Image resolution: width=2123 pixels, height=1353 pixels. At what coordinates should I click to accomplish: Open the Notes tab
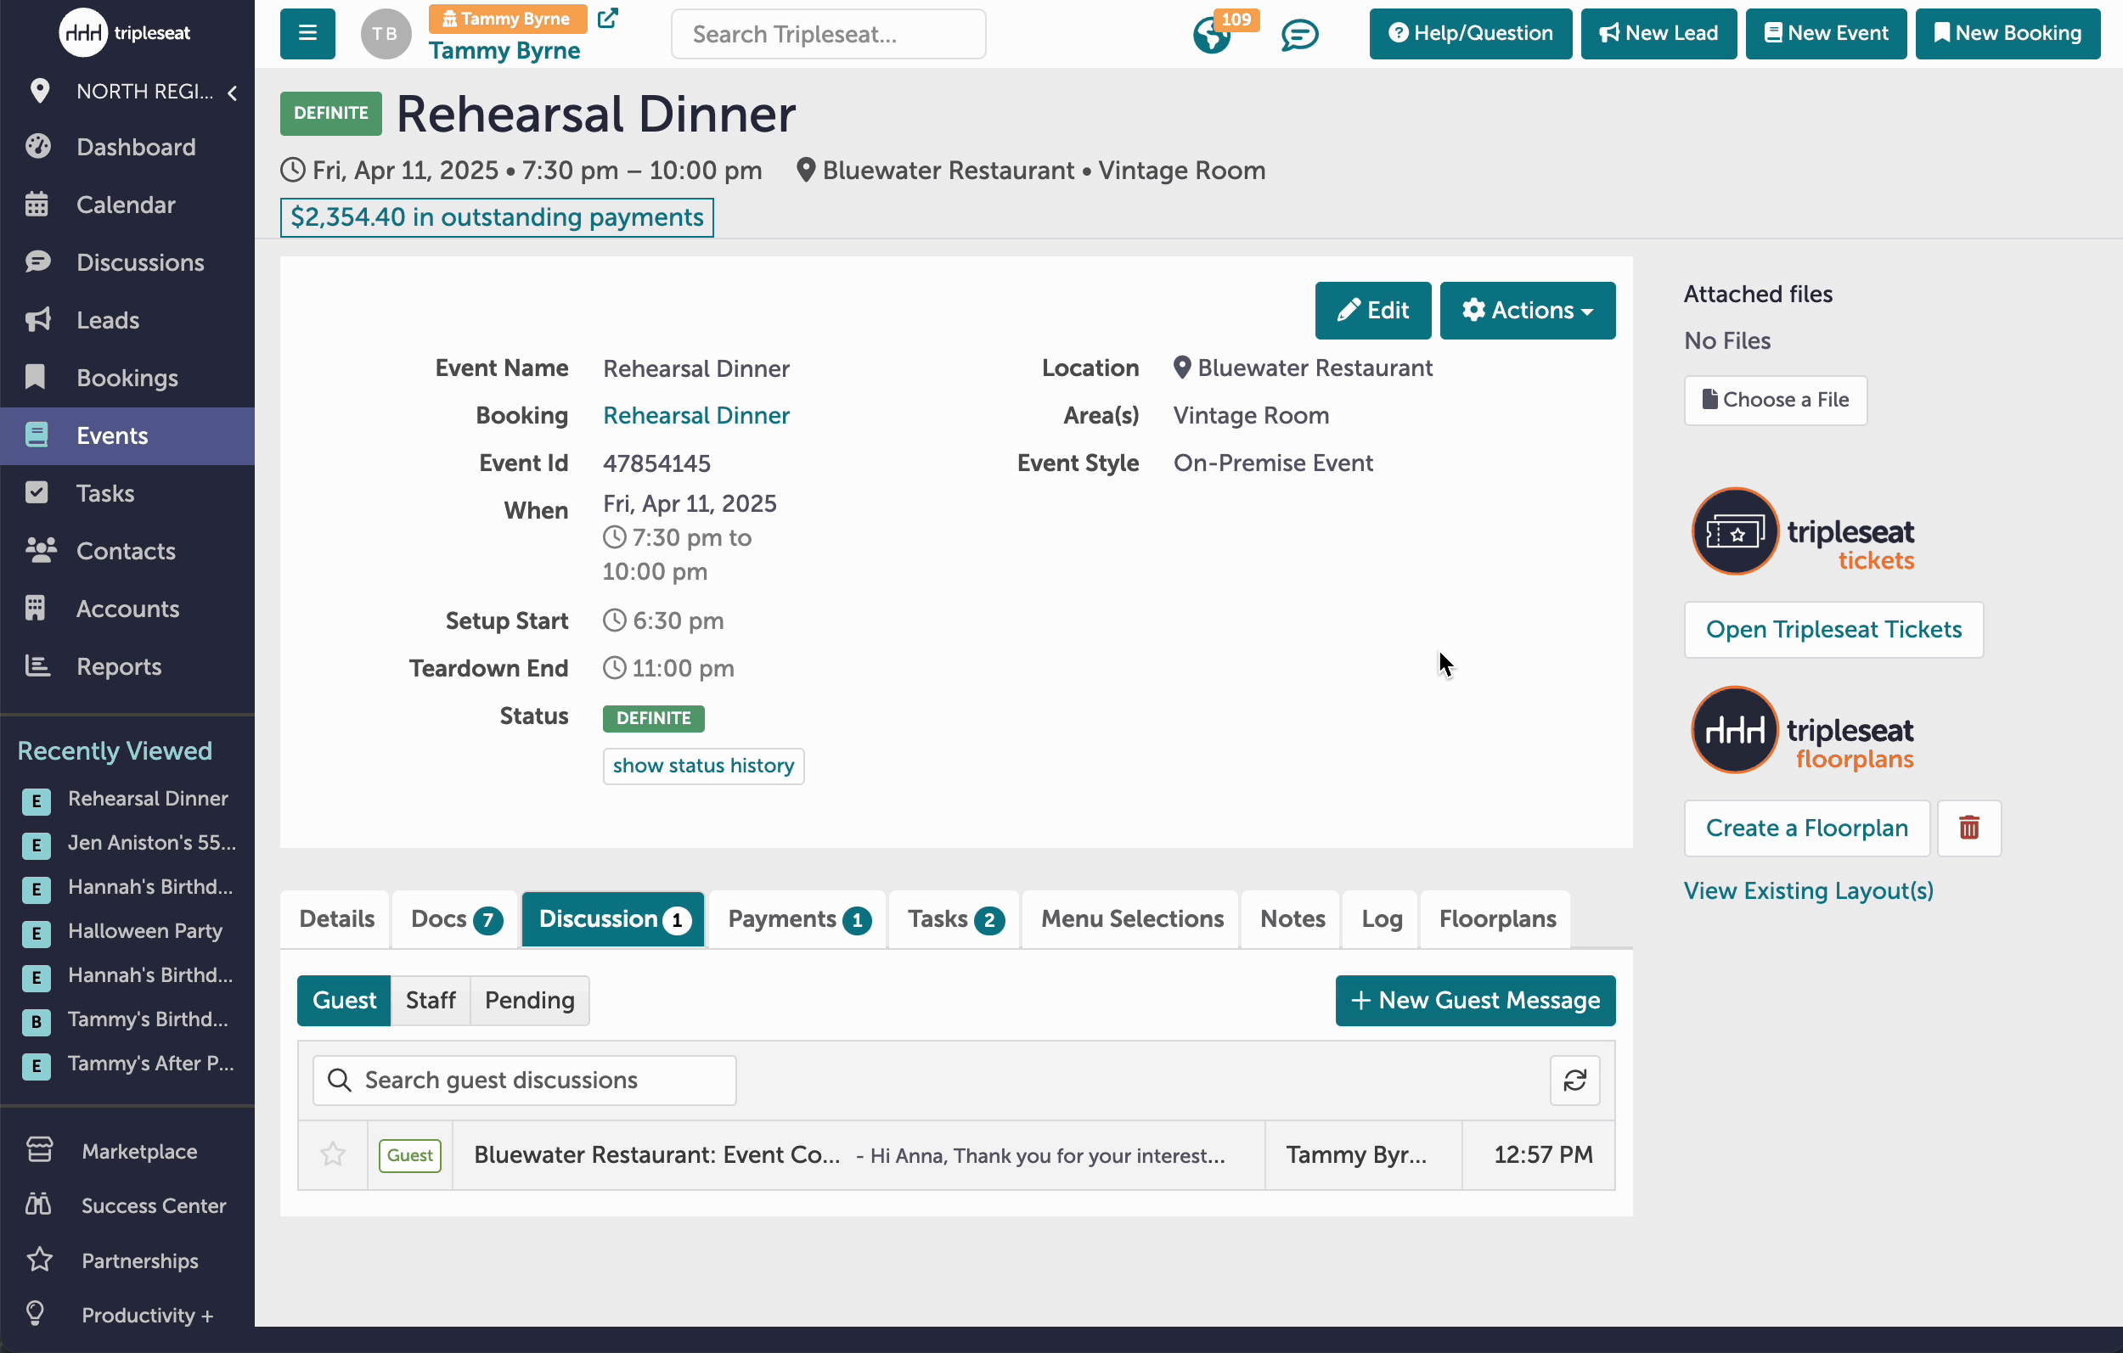[1292, 919]
